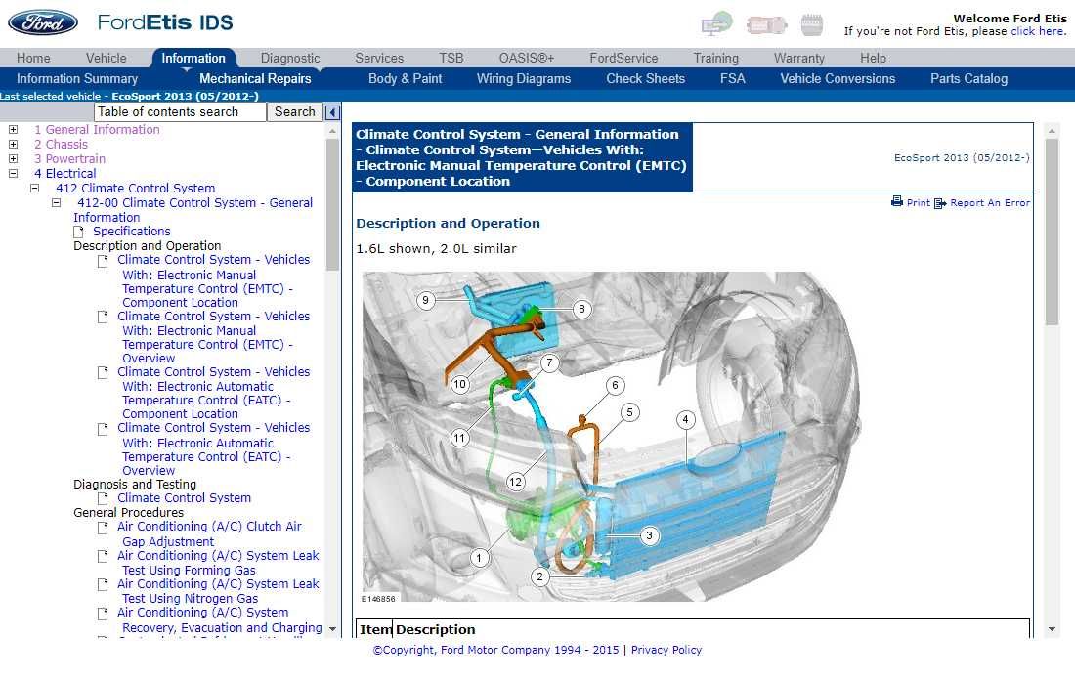Viewport: 1075px width, 681px height.
Task: Open the Privacy Policy link
Action: (666, 650)
